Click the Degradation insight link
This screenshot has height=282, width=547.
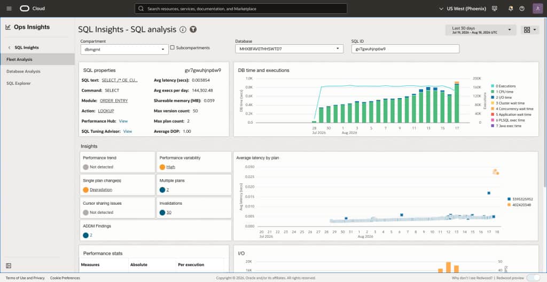pyautogui.click(x=101, y=190)
